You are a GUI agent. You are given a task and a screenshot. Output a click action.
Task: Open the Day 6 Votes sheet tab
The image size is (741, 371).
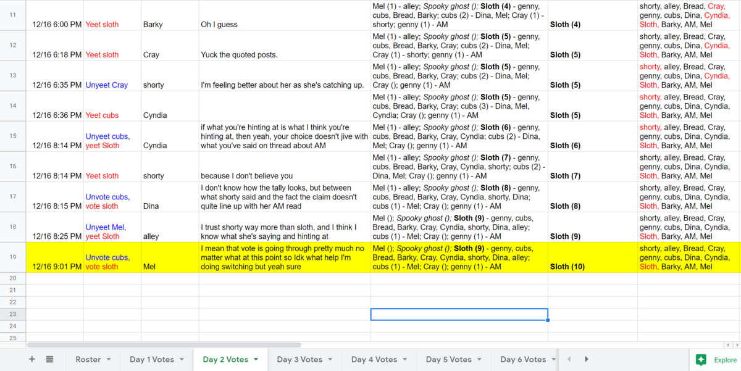click(522, 359)
